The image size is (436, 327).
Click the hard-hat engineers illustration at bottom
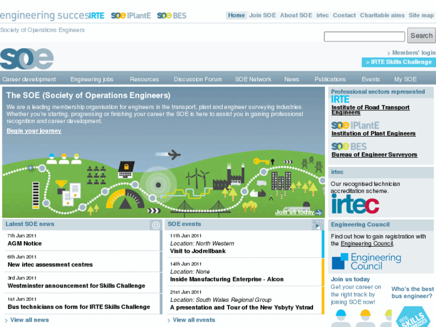click(x=361, y=318)
